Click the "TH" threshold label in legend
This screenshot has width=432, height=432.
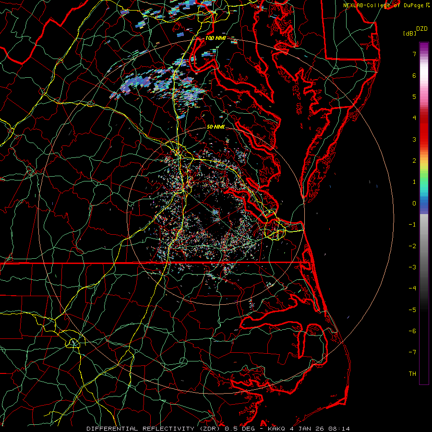point(412,374)
